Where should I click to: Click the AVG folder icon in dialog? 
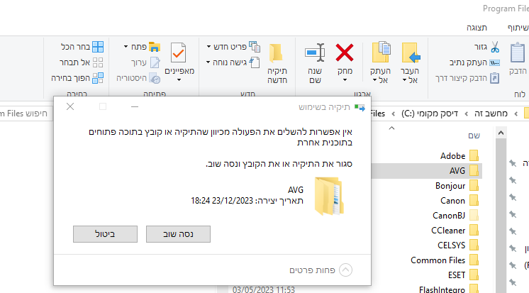pos(329,196)
